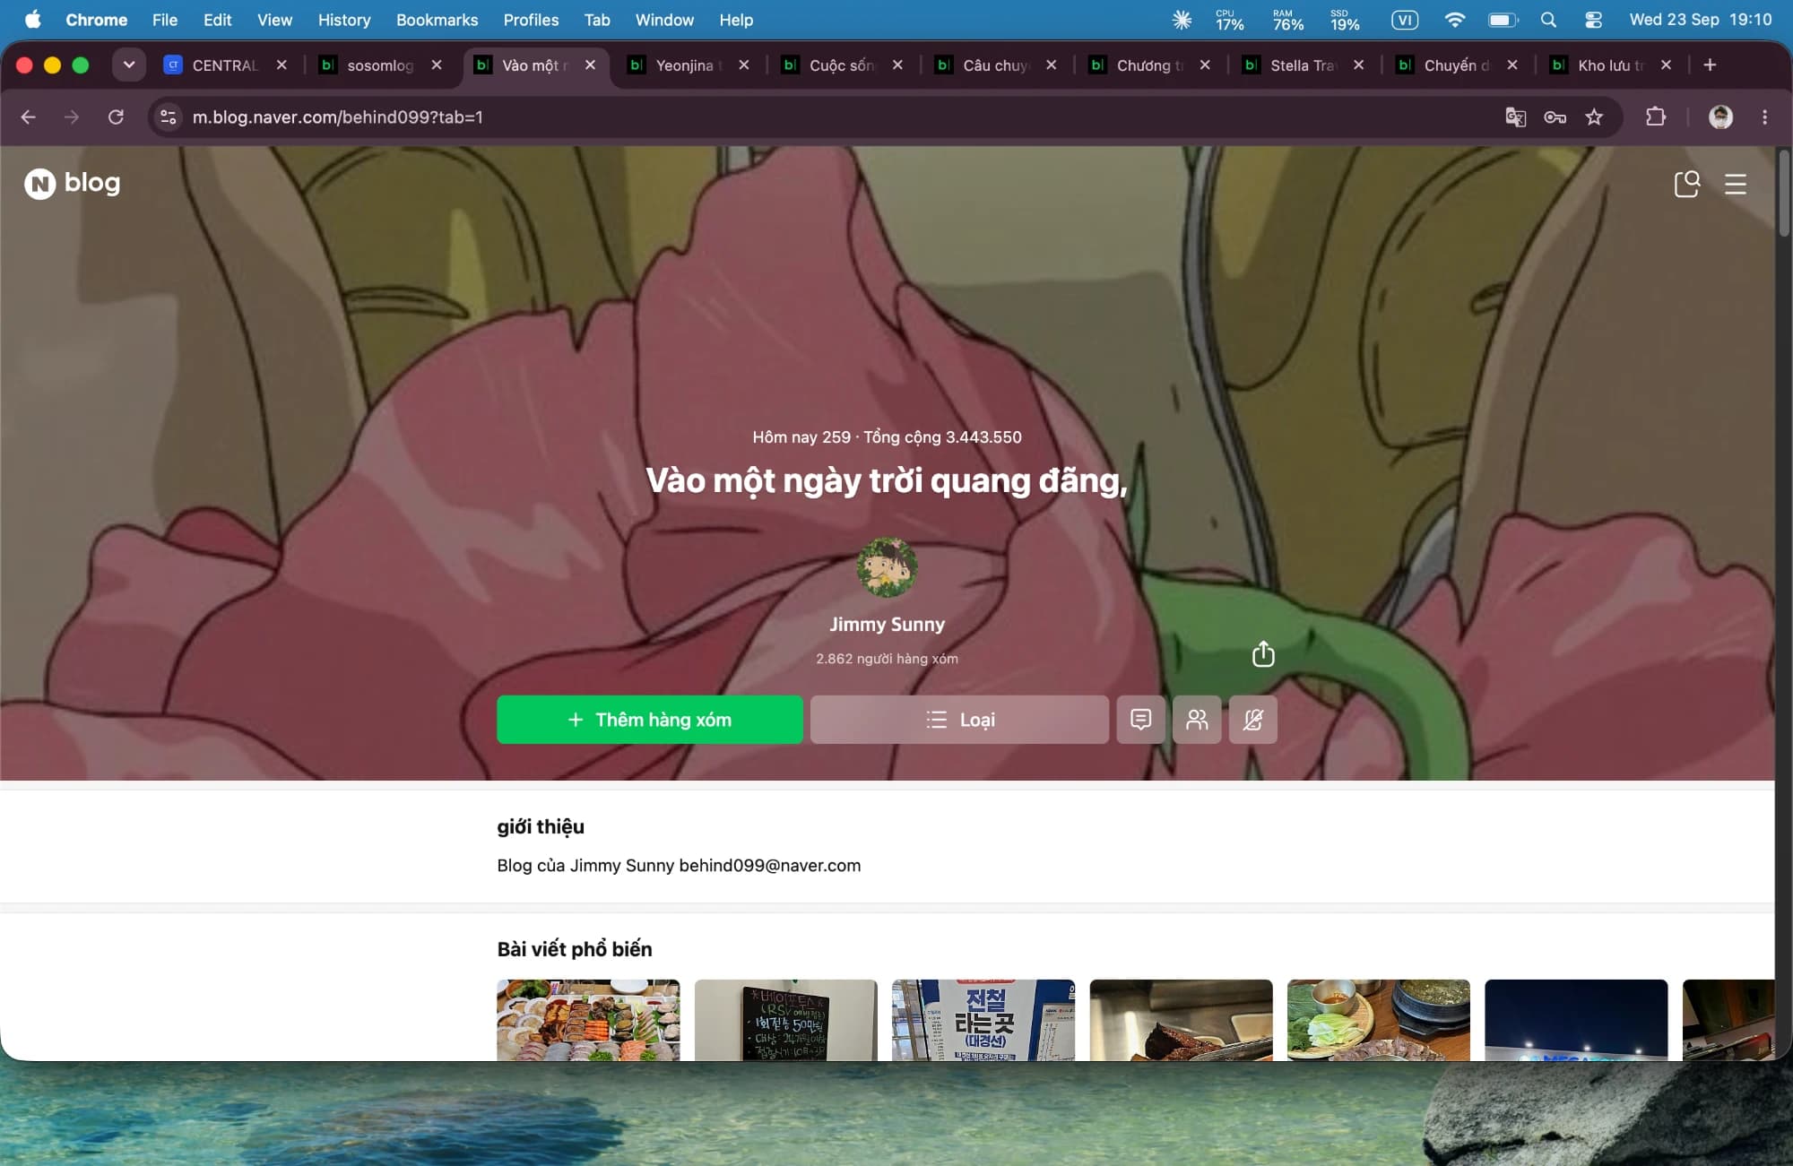Screen dimensions: 1793x1166
Task: Switch the VI input source indicator
Action: tap(1405, 20)
